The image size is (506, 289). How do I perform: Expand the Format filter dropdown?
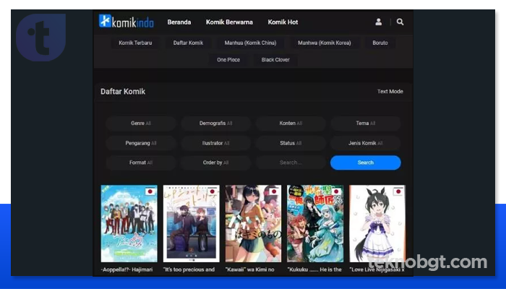tap(141, 163)
